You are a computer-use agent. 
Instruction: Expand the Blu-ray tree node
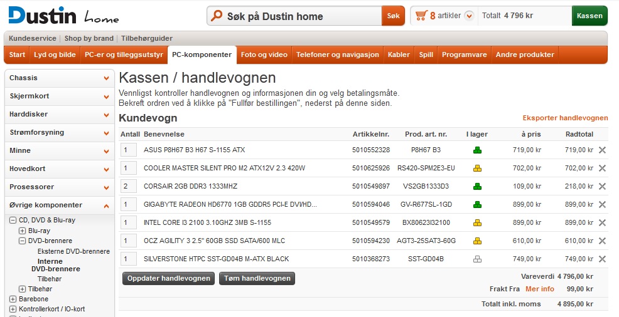click(22, 231)
